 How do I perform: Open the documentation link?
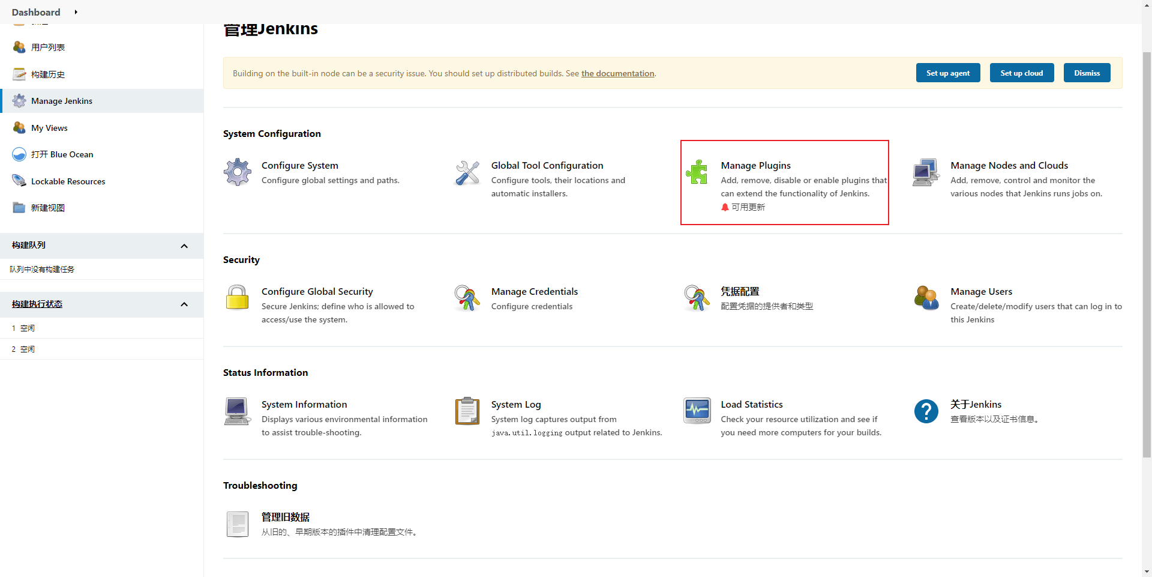pos(617,73)
